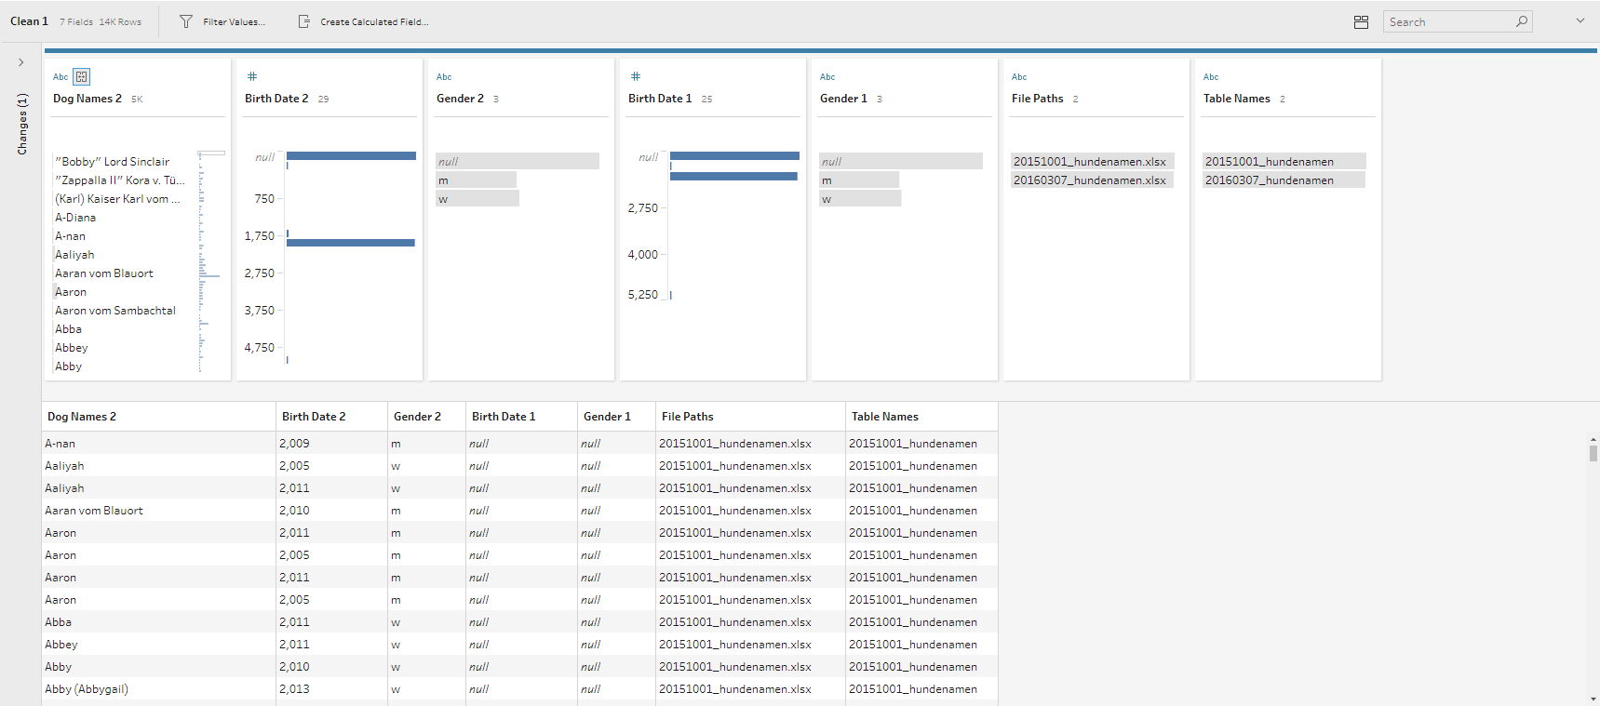Select 20160307_hundenamen in Table Names card
The image size is (1600, 706).
tap(1284, 180)
